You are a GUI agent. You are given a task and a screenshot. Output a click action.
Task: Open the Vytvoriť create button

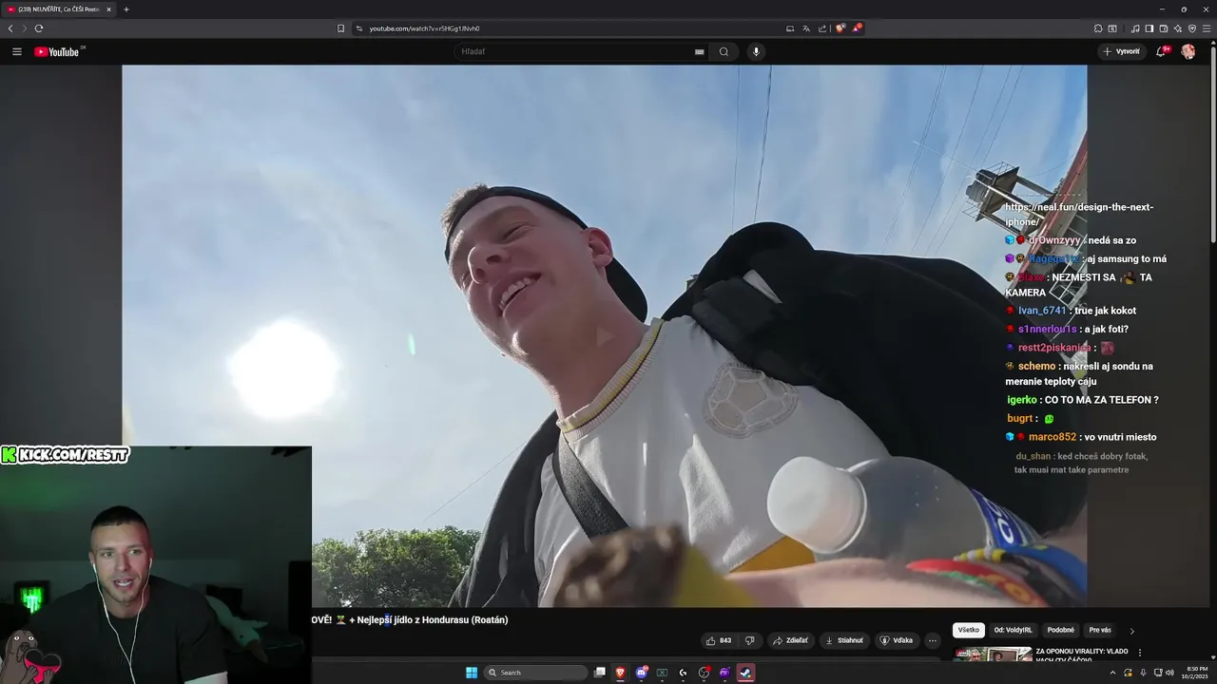point(1121,51)
